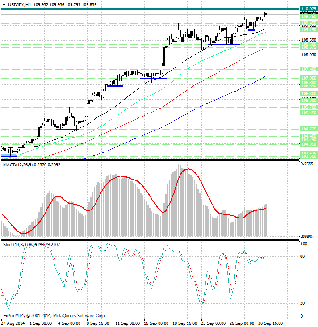318x327 pixels.
Task: Click the teal horizontal line at 110.075
Action: point(150,9)
